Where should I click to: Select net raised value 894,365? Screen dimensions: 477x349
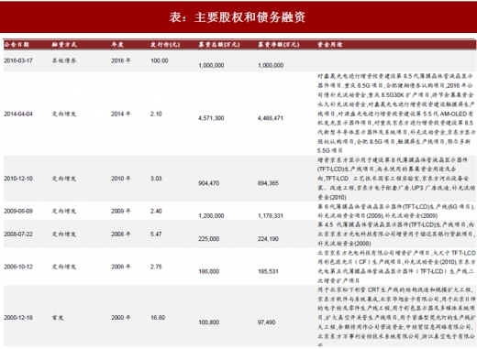tap(268, 183)
